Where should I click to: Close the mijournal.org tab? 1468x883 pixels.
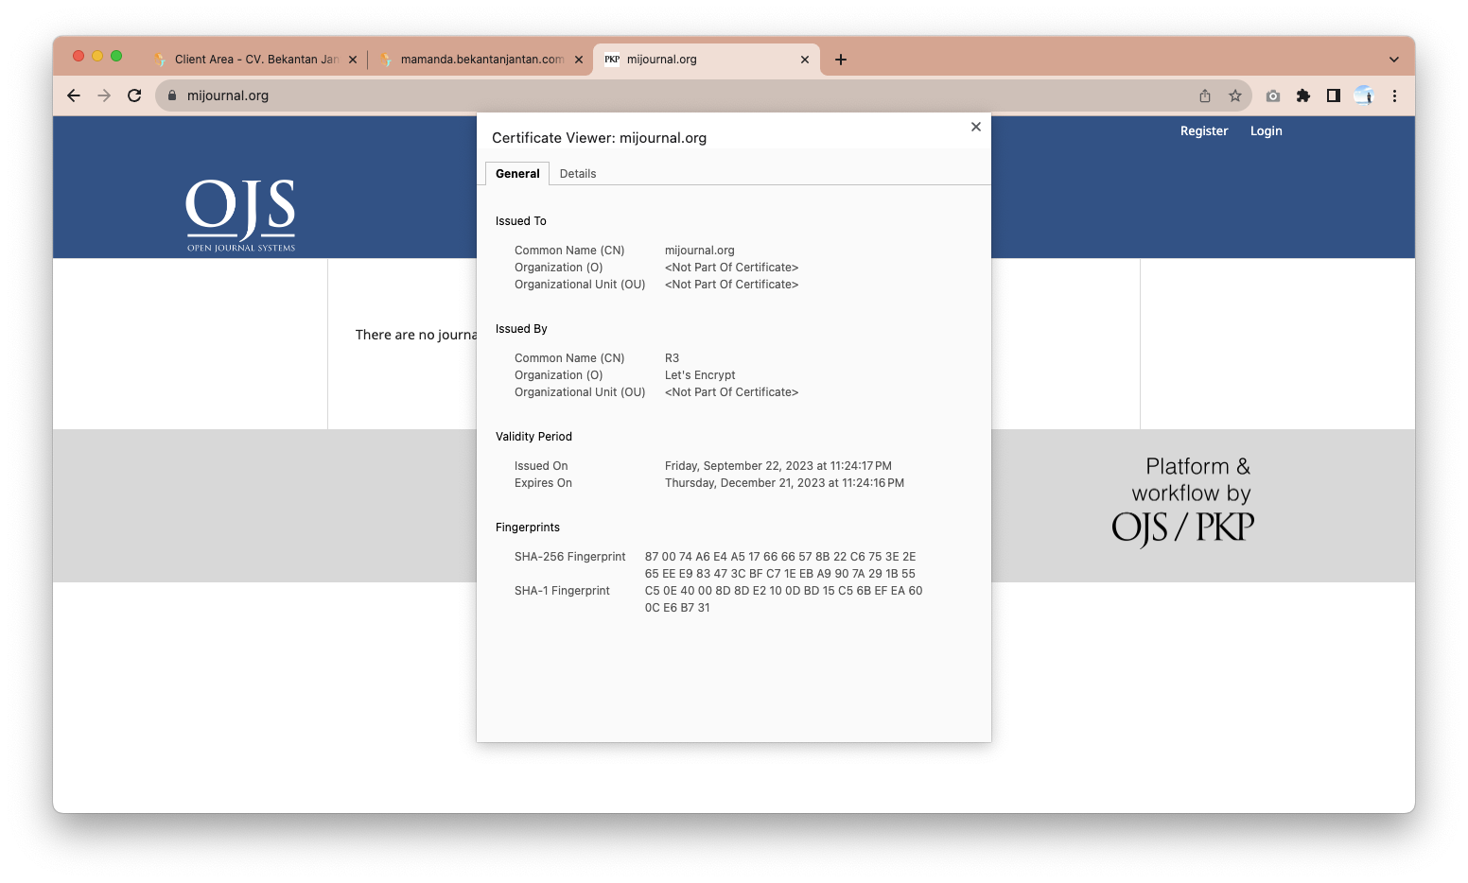point(805,60)
